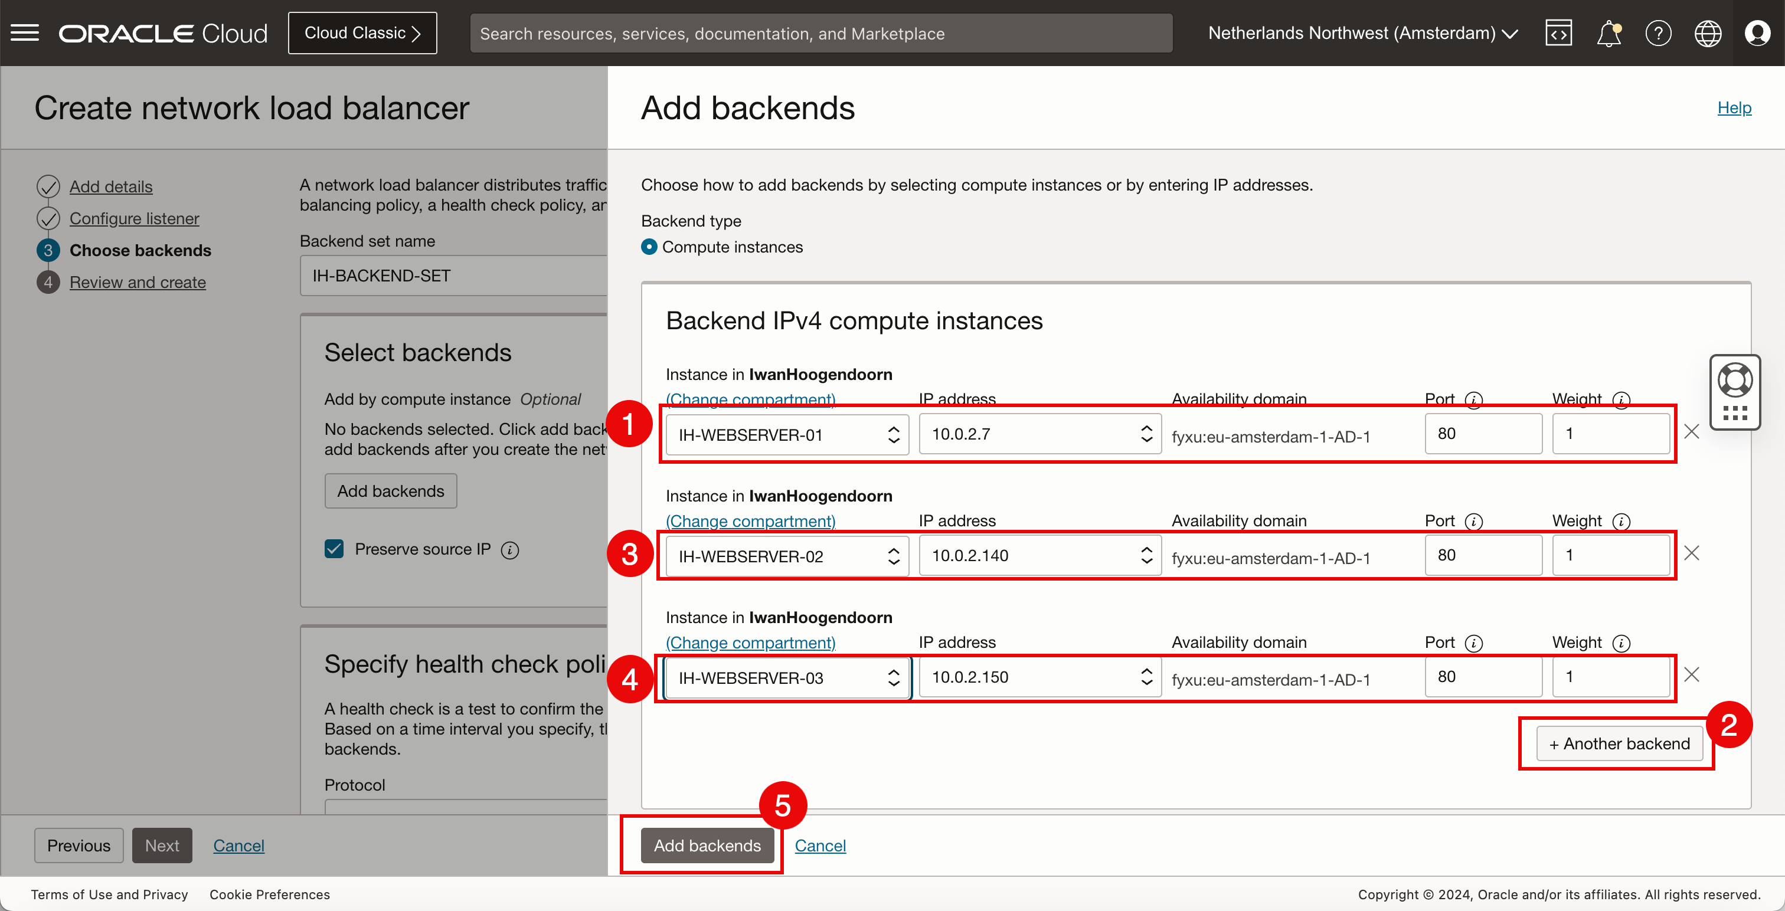Open the notifications bell
The image size is (1785, 911).
pyautogui.click(x=1609, y=33)
